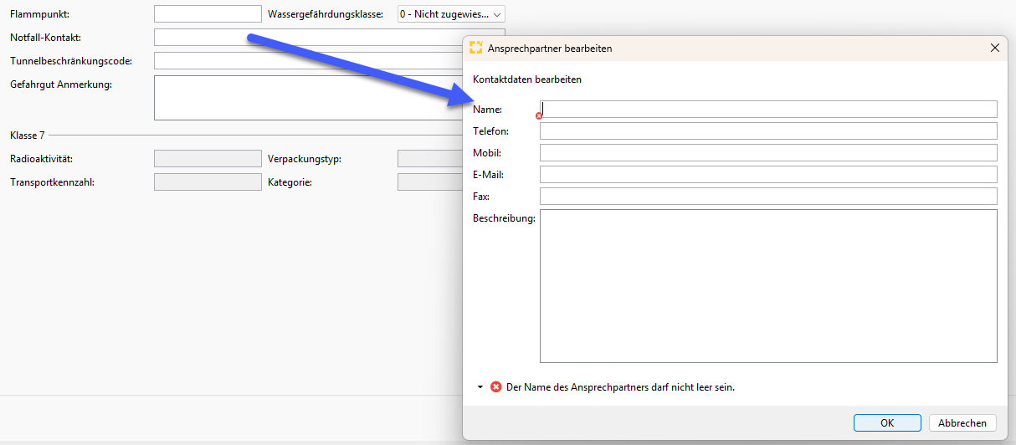Collapse the validation message arrow
This screenshot has width=1016, height=445.
480,387
